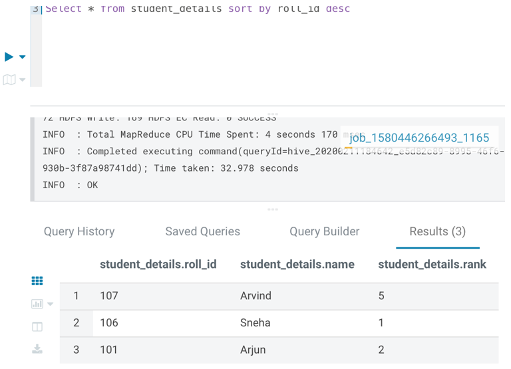The image size is (511, 369).
Task: Open the Saved Queries tab
Action: pyautogui.click(x=202, y=231)
